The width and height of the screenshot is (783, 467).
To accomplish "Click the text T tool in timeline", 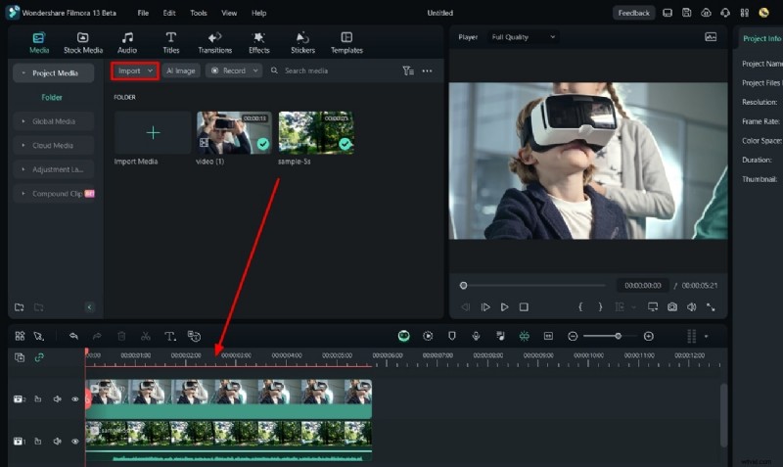I will click(170, 336).
